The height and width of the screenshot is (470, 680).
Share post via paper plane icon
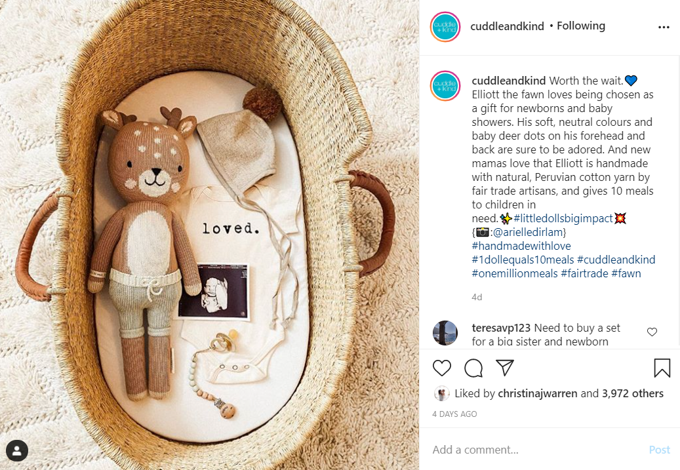tap(505, 368)
